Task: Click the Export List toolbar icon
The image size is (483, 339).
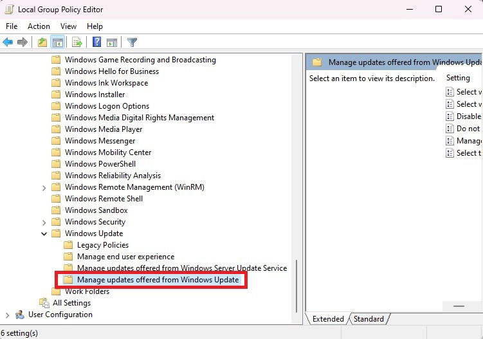Action: pos(77,42)
